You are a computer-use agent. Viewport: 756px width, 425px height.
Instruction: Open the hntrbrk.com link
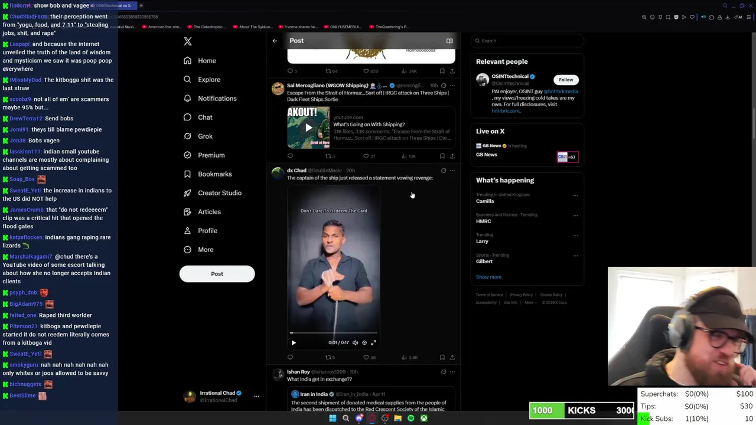[506, 111]
